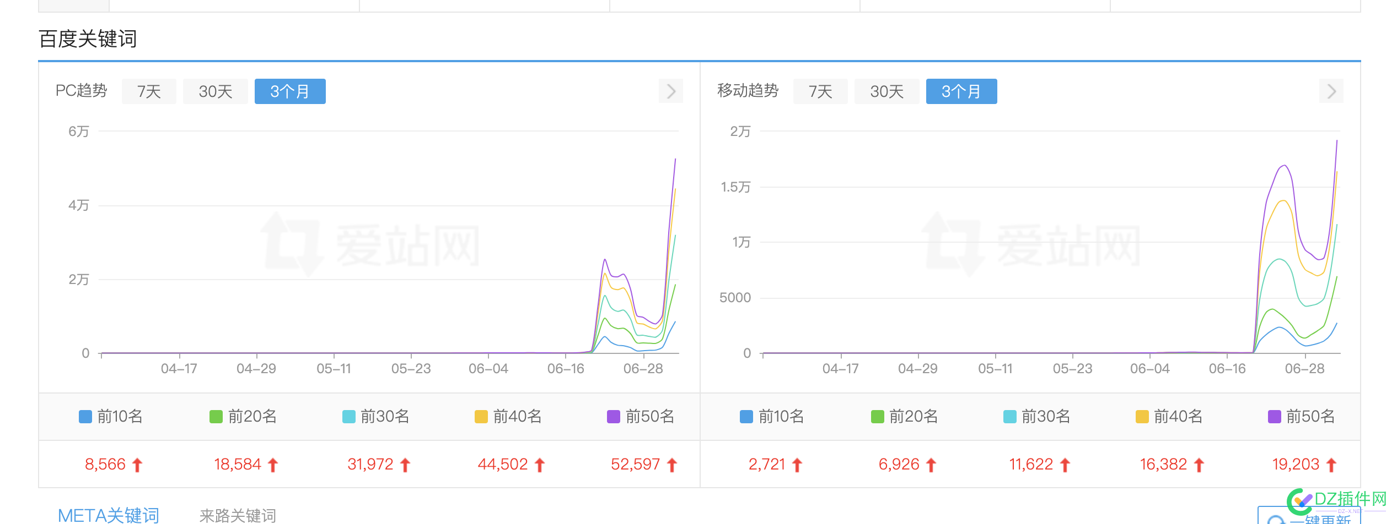Click the 1.5万 y-axis label on mobile chart

(x=736, y=187)
